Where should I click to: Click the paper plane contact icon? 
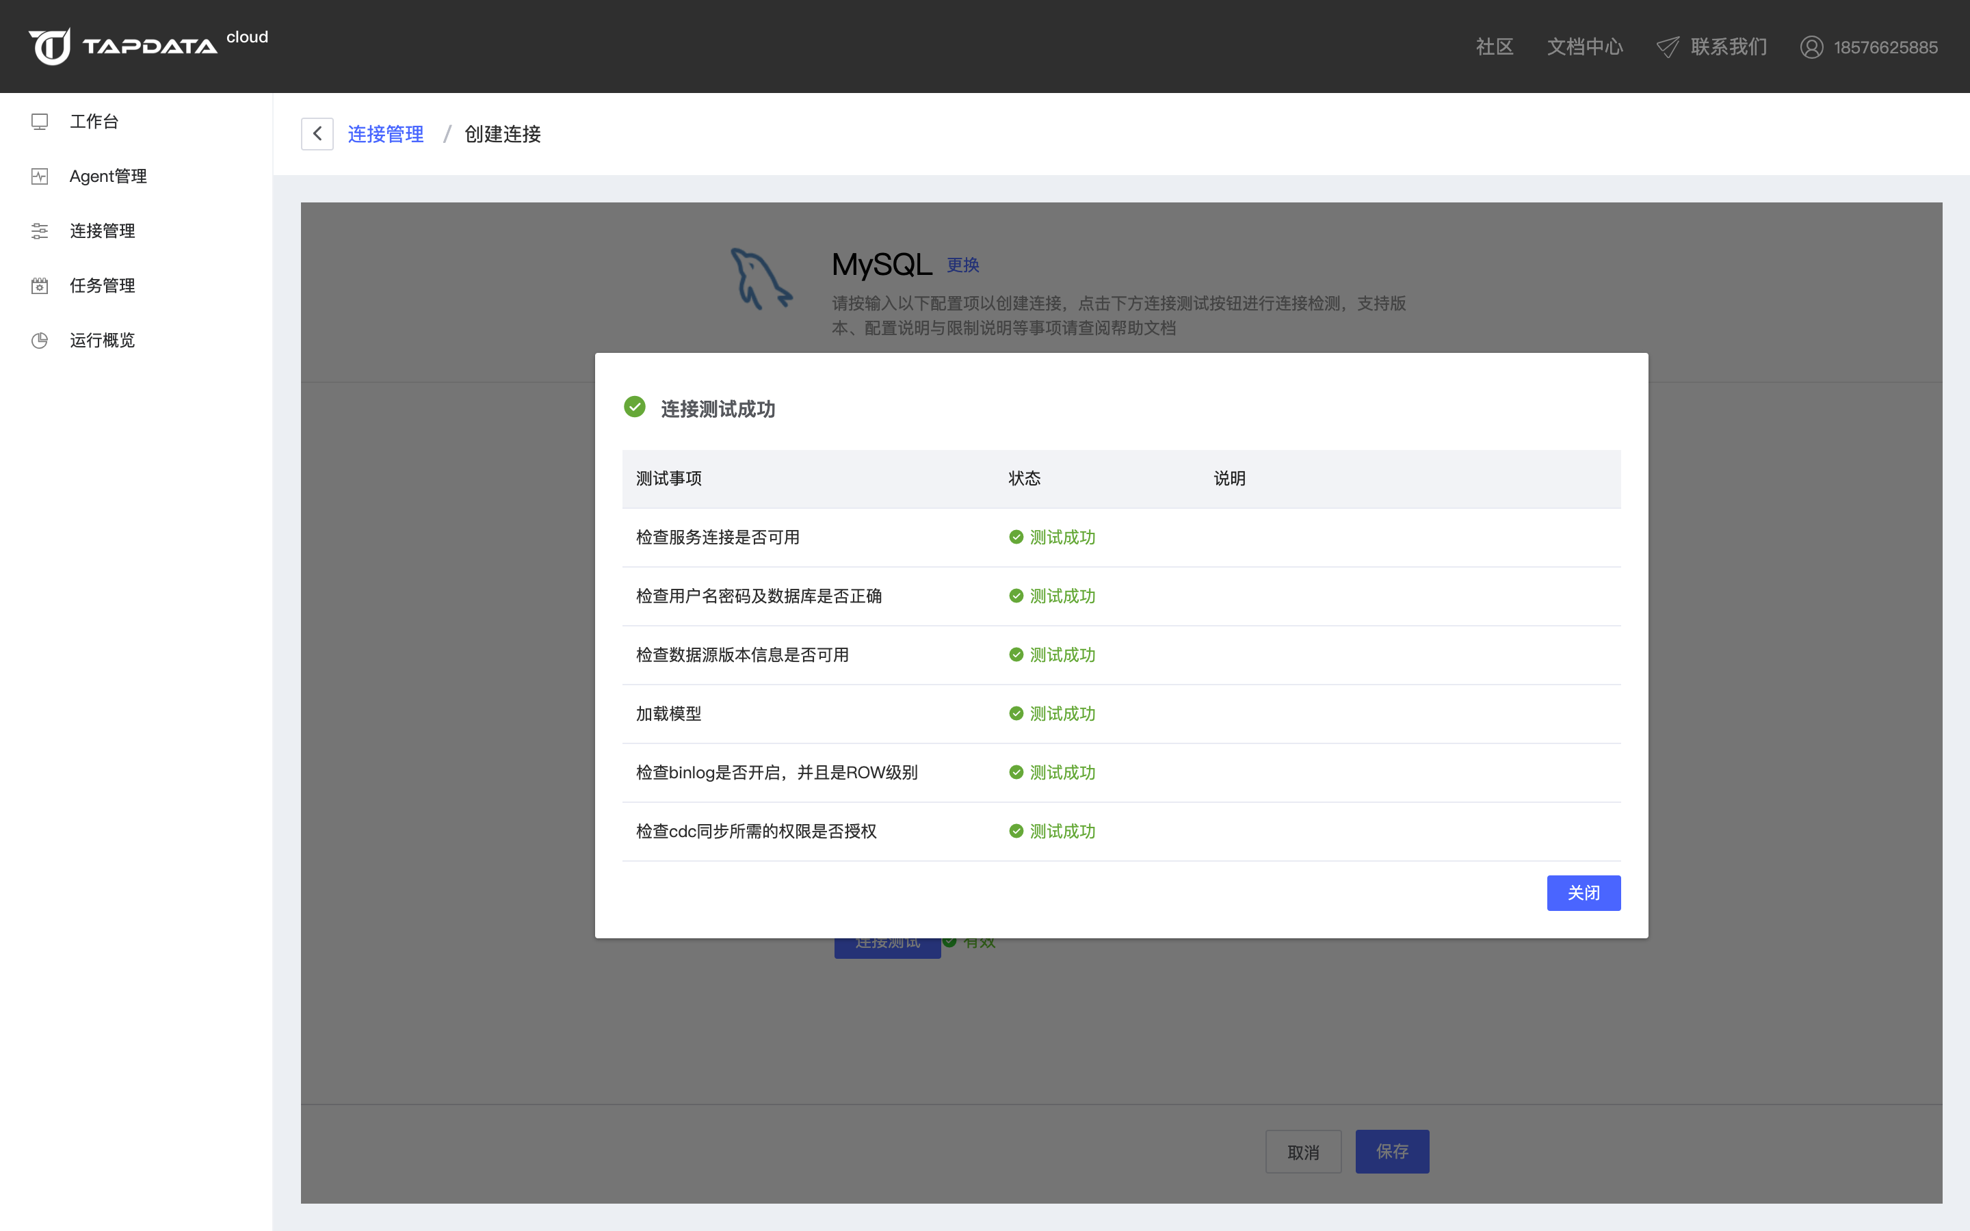(1667, 47)
